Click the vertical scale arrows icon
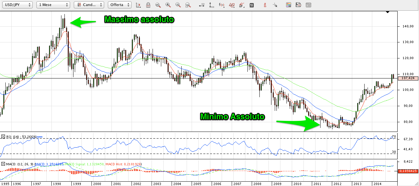This screenshot has height=186, width=419. point(211,5)
